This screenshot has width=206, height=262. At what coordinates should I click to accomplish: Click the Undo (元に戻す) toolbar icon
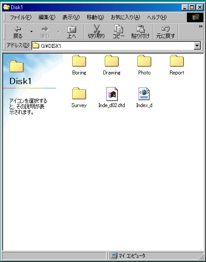point(166,29)
